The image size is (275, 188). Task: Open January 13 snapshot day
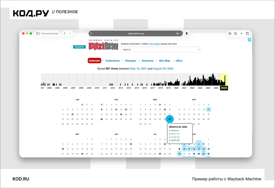click(72, 114)
